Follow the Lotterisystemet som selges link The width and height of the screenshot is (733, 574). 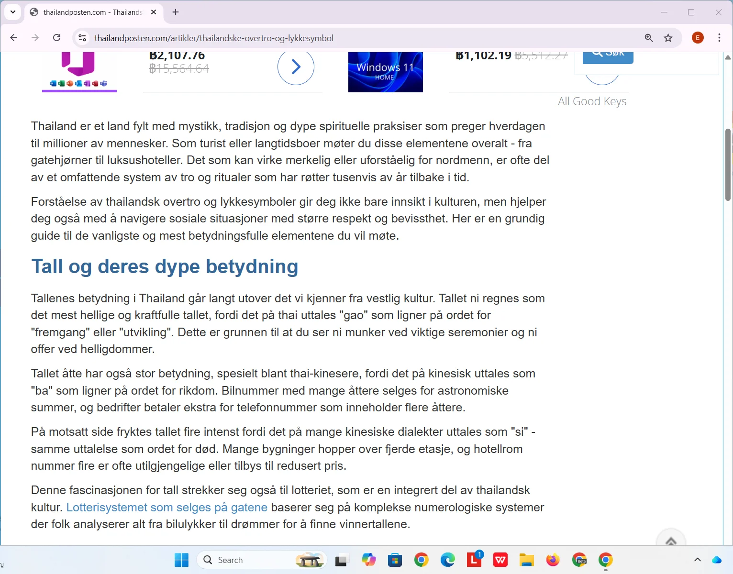(167, 507)
